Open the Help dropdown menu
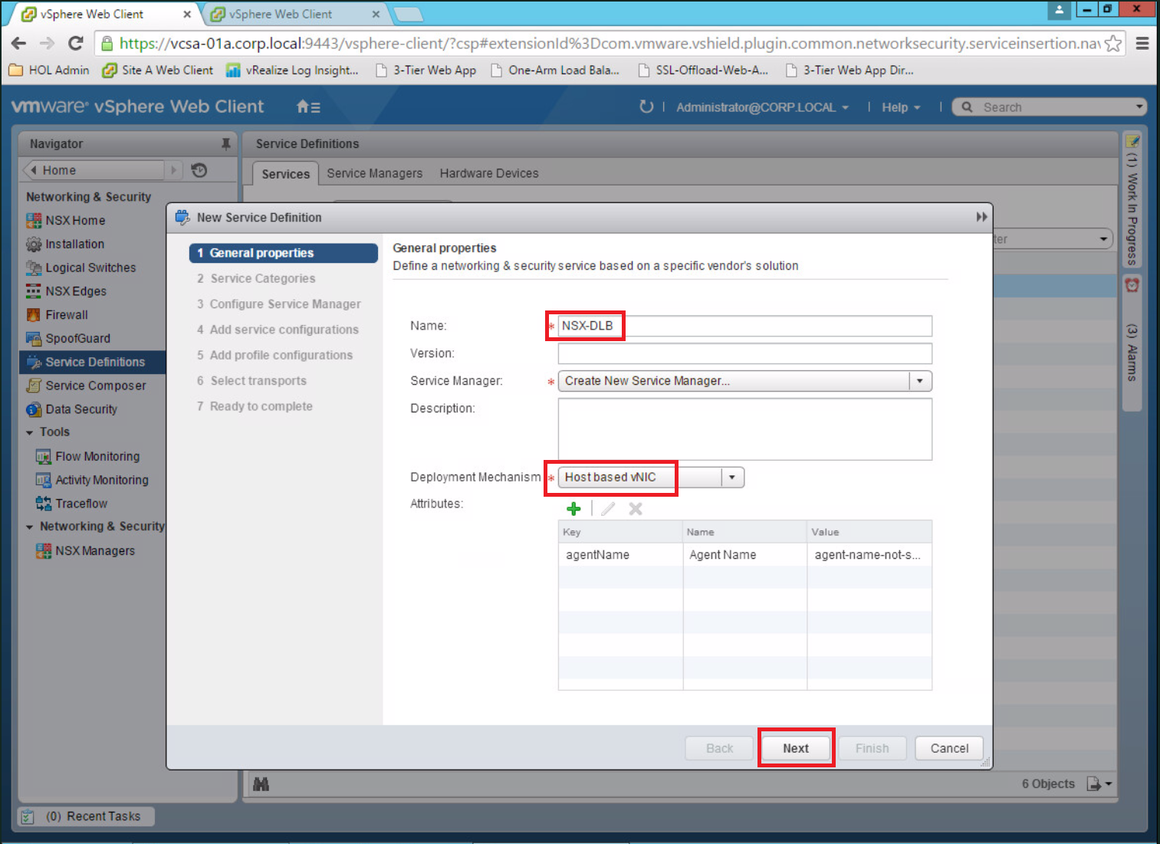 pyautogui.click(x=900, y=107)
